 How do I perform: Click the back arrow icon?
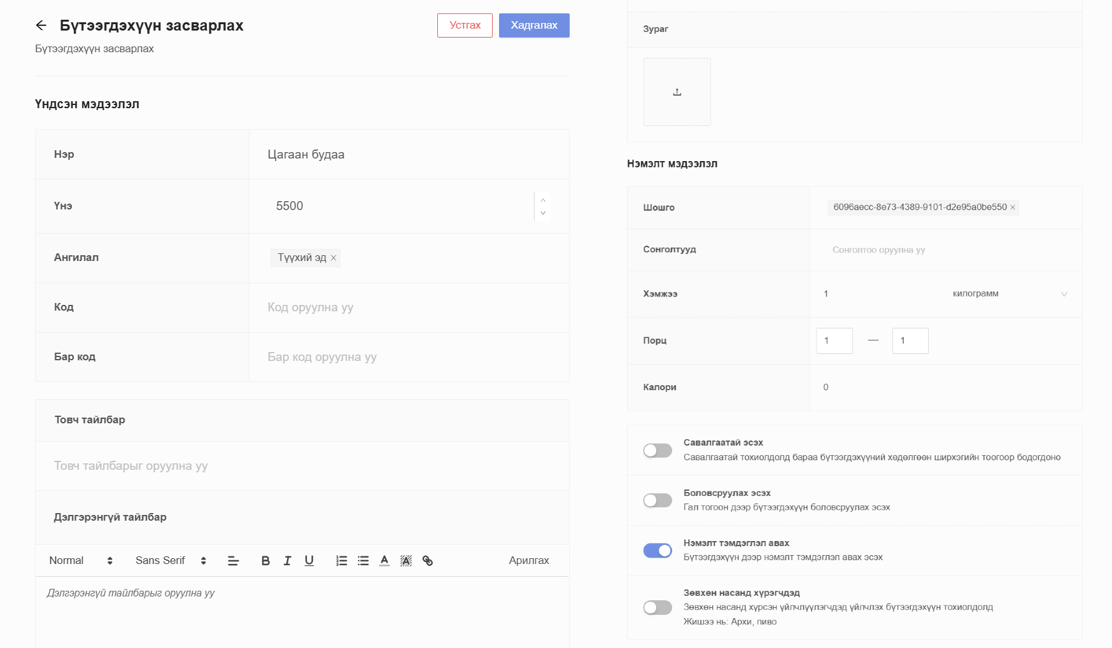click(41, 25)
